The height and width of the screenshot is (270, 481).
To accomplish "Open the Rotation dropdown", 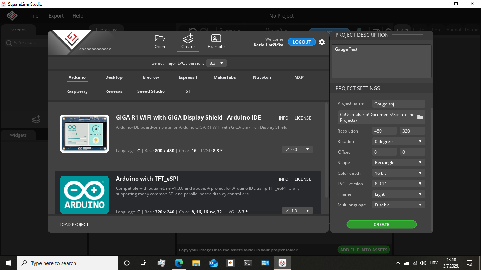I will [x=398, y=141].
